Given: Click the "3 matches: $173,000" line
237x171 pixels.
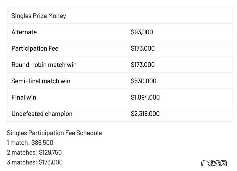Looking at the screenshot, I should pos(35,162).
